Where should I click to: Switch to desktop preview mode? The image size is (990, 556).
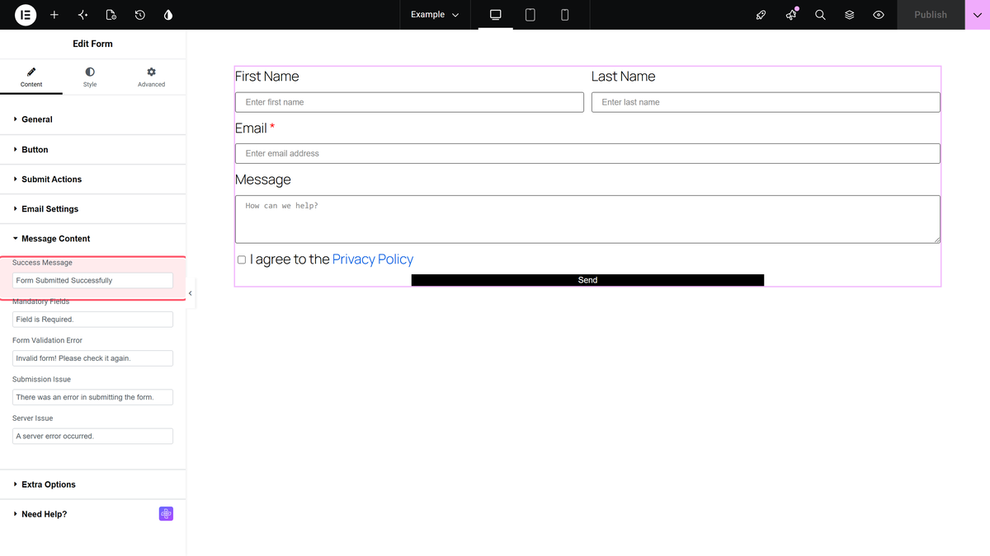(x=496, y=15)
